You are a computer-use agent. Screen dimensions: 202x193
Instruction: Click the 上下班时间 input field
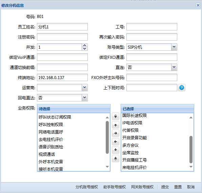[x=152, y=88]
